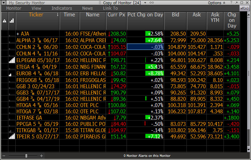Open the Link To menu
The width and height of the screenshot is (251, 160).
point(110,8)
